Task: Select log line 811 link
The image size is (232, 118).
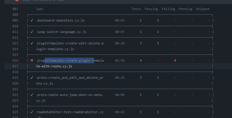Action: (15, 32)
